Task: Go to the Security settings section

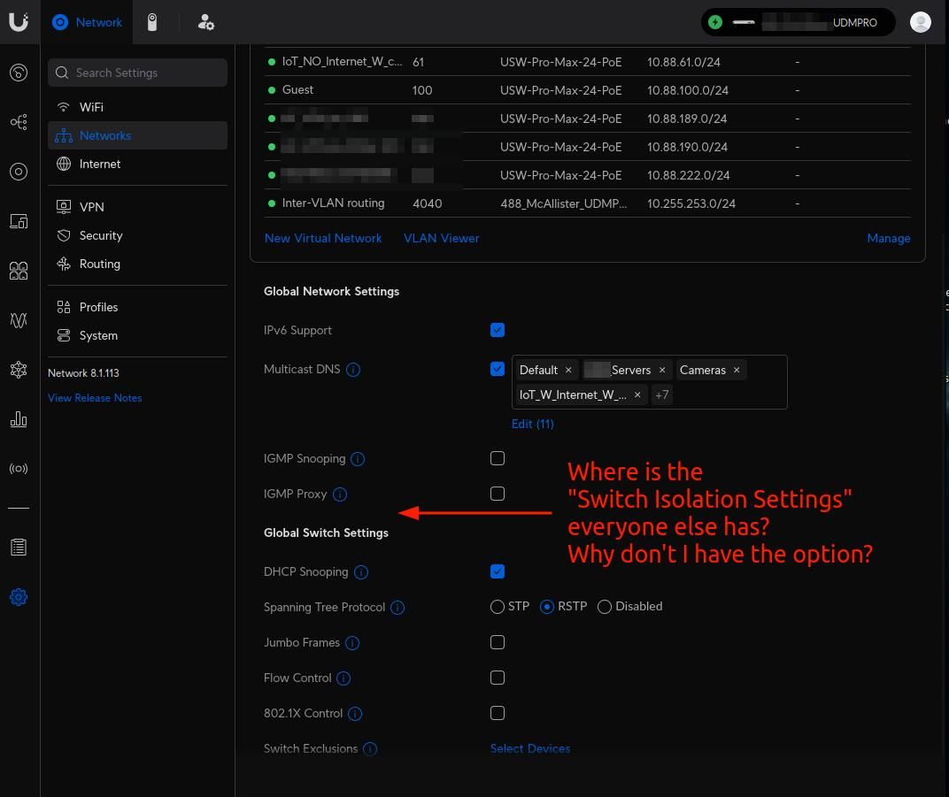Action: [101, 235]
